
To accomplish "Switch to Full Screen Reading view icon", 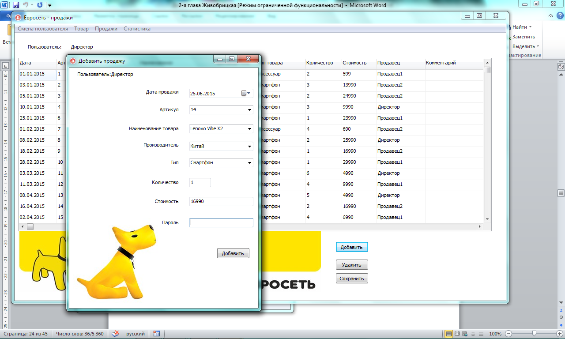I will point(457,334).
